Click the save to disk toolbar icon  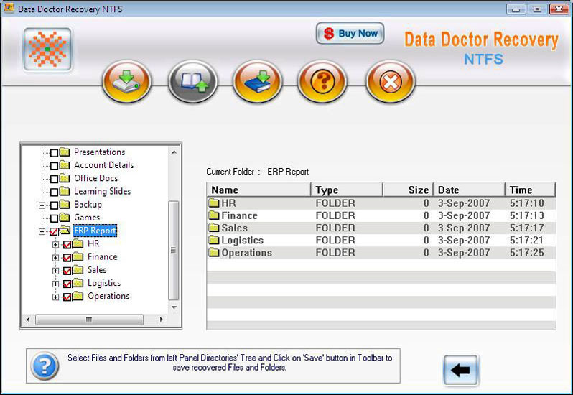(126, 81)
